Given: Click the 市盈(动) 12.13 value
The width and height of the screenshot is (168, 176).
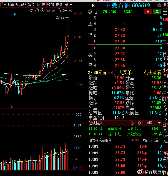Looking at the screenshot, I should tap(119, 118).
